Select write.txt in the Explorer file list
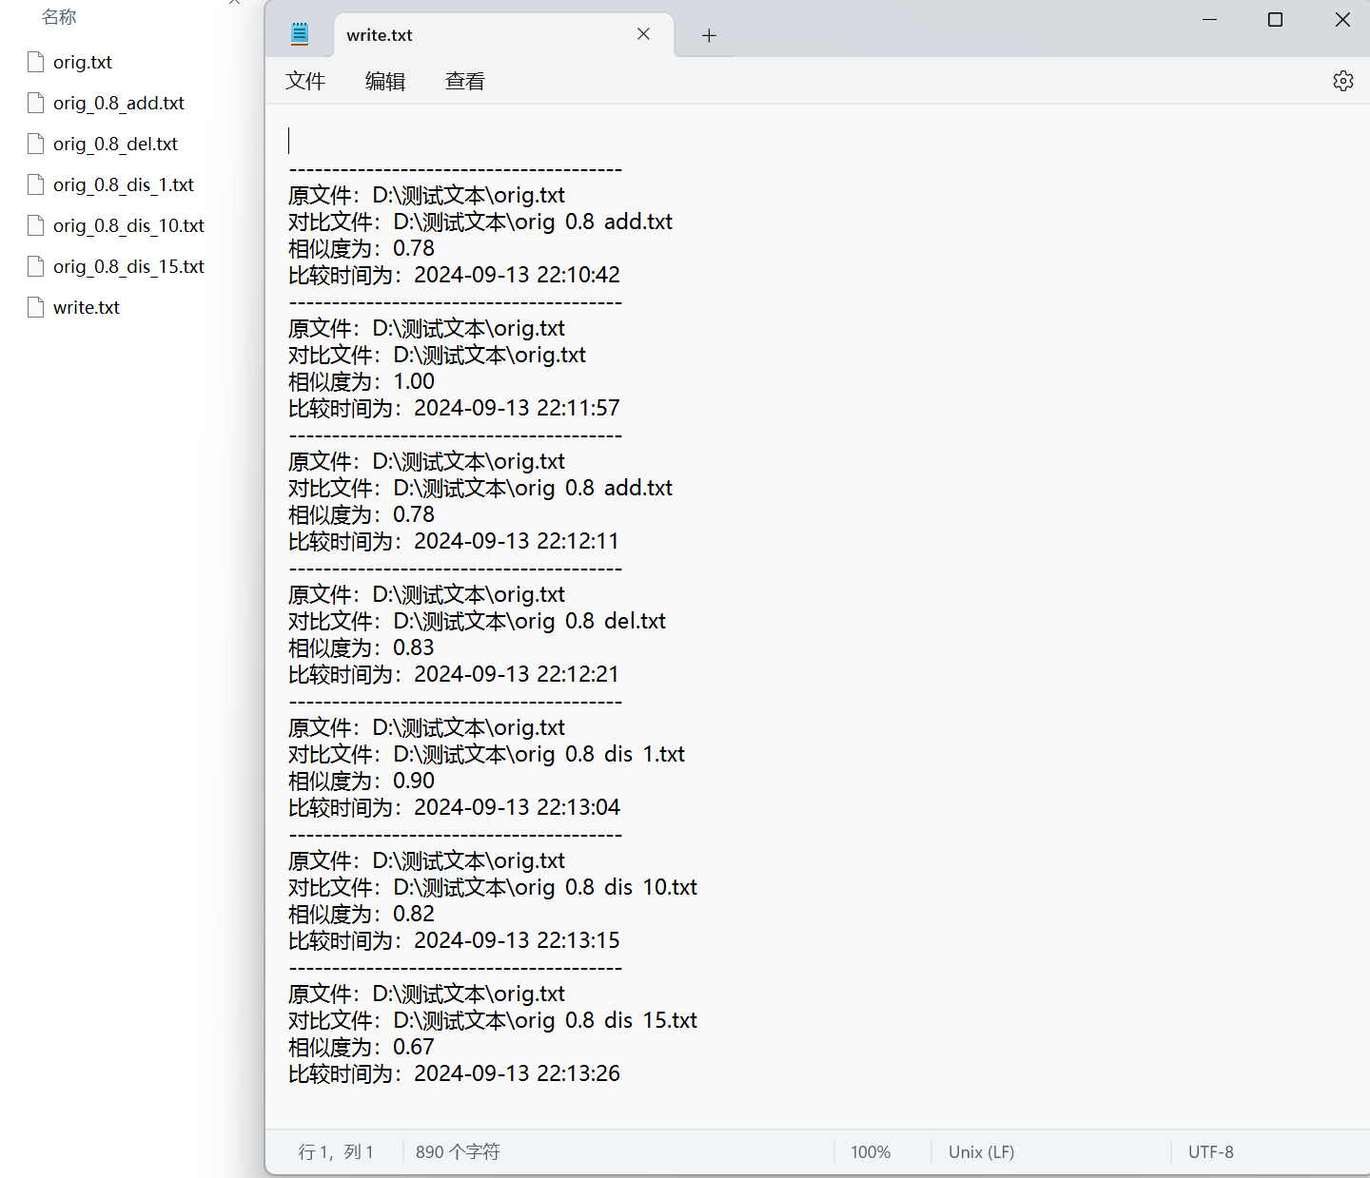Screen dimensions: 1370x1178 tap(87, 307)
